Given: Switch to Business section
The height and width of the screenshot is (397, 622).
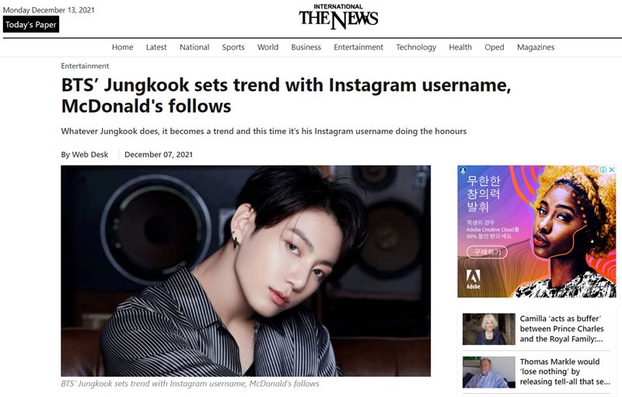Looking at the screenshot, I should (306, 47).
